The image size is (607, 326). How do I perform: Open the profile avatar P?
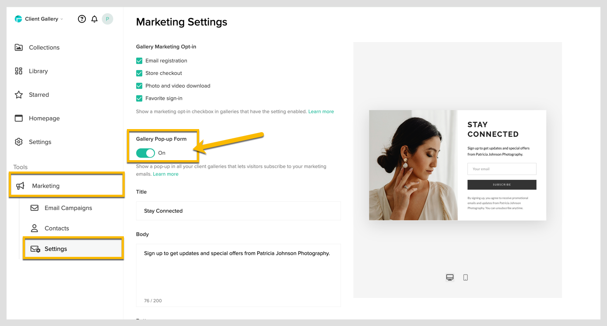pyautogui.click(x=107, y=19)
